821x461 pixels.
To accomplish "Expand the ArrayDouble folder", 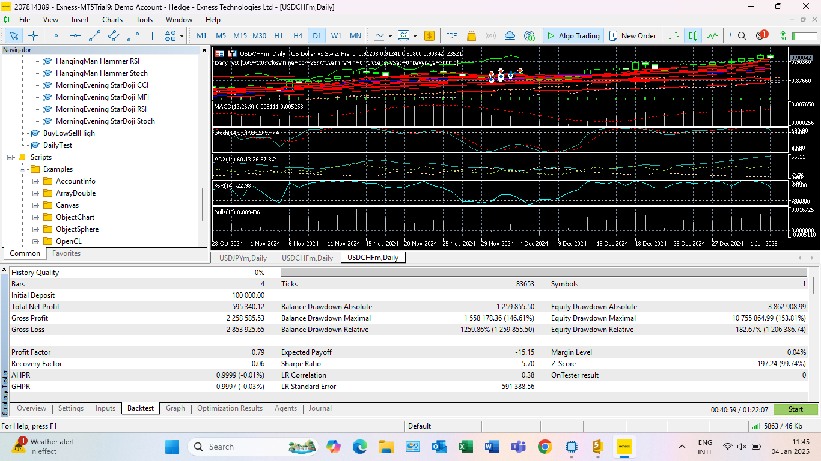I will point(35,193).
